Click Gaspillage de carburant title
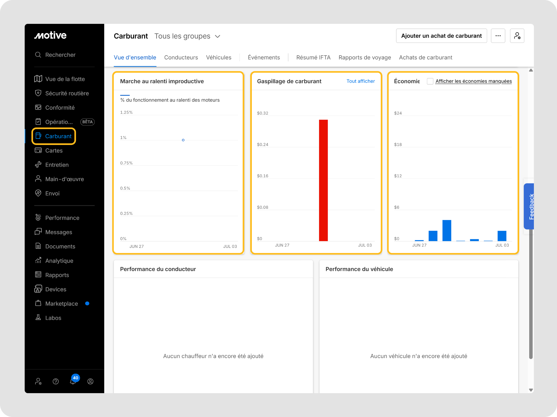Screen dimensions: 557x417 [x=289, y=81]
